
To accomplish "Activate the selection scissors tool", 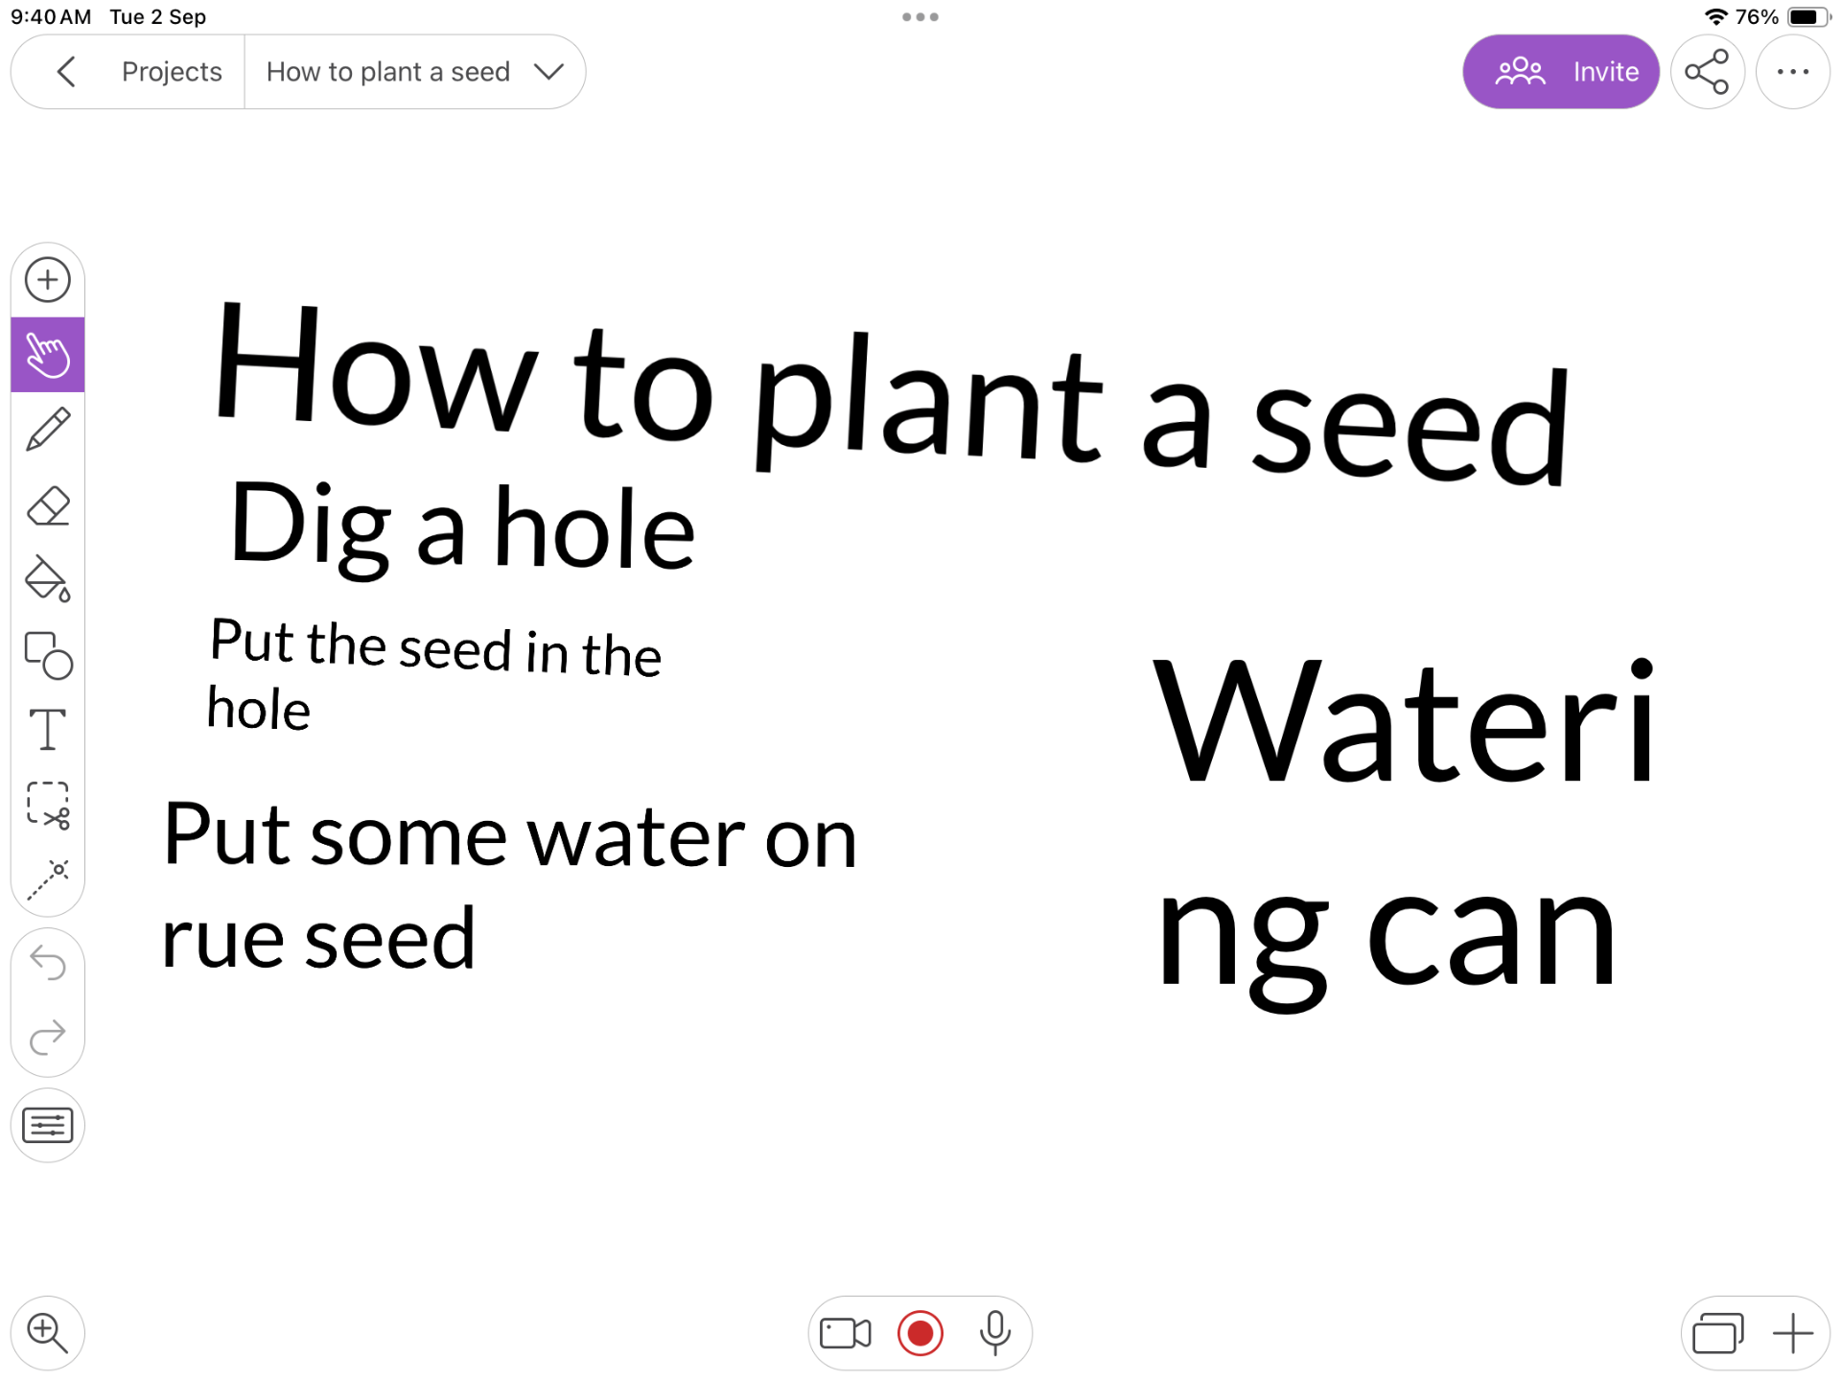I will click(x=48, y=805).
